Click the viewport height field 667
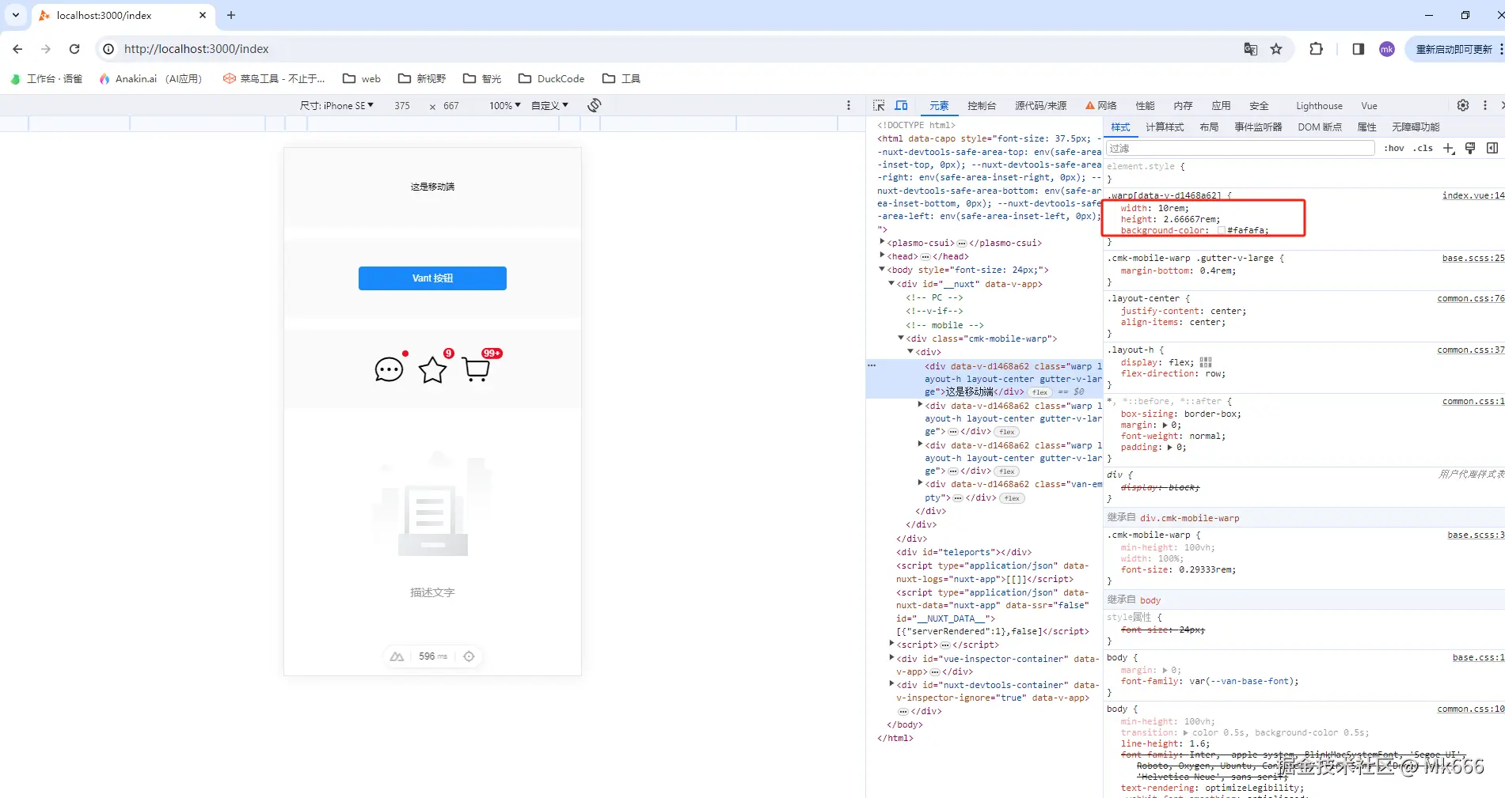 (451, 105)
